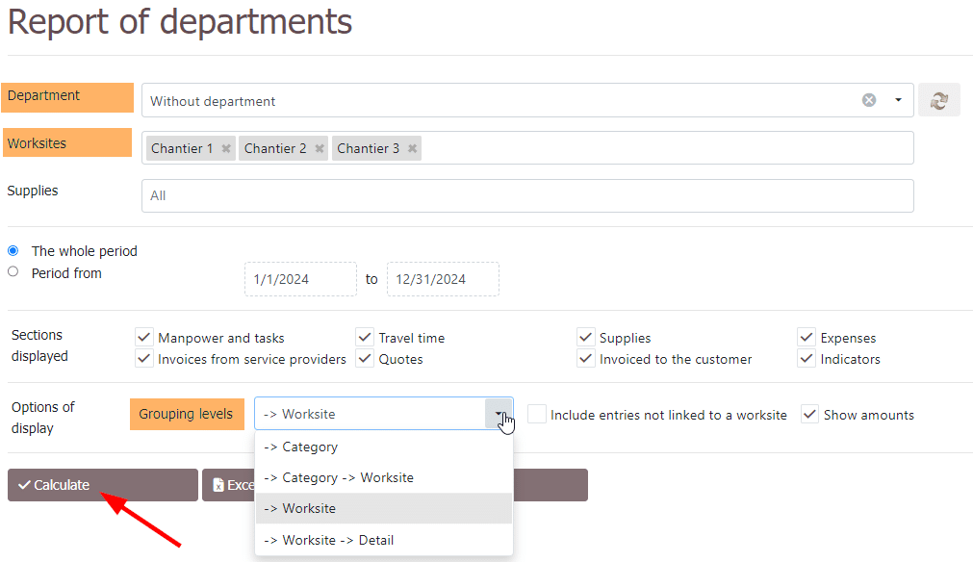Clear the Department selection with X icon
Image resolution: width=973 pixels, height=562 pixels.
[869, 100]
